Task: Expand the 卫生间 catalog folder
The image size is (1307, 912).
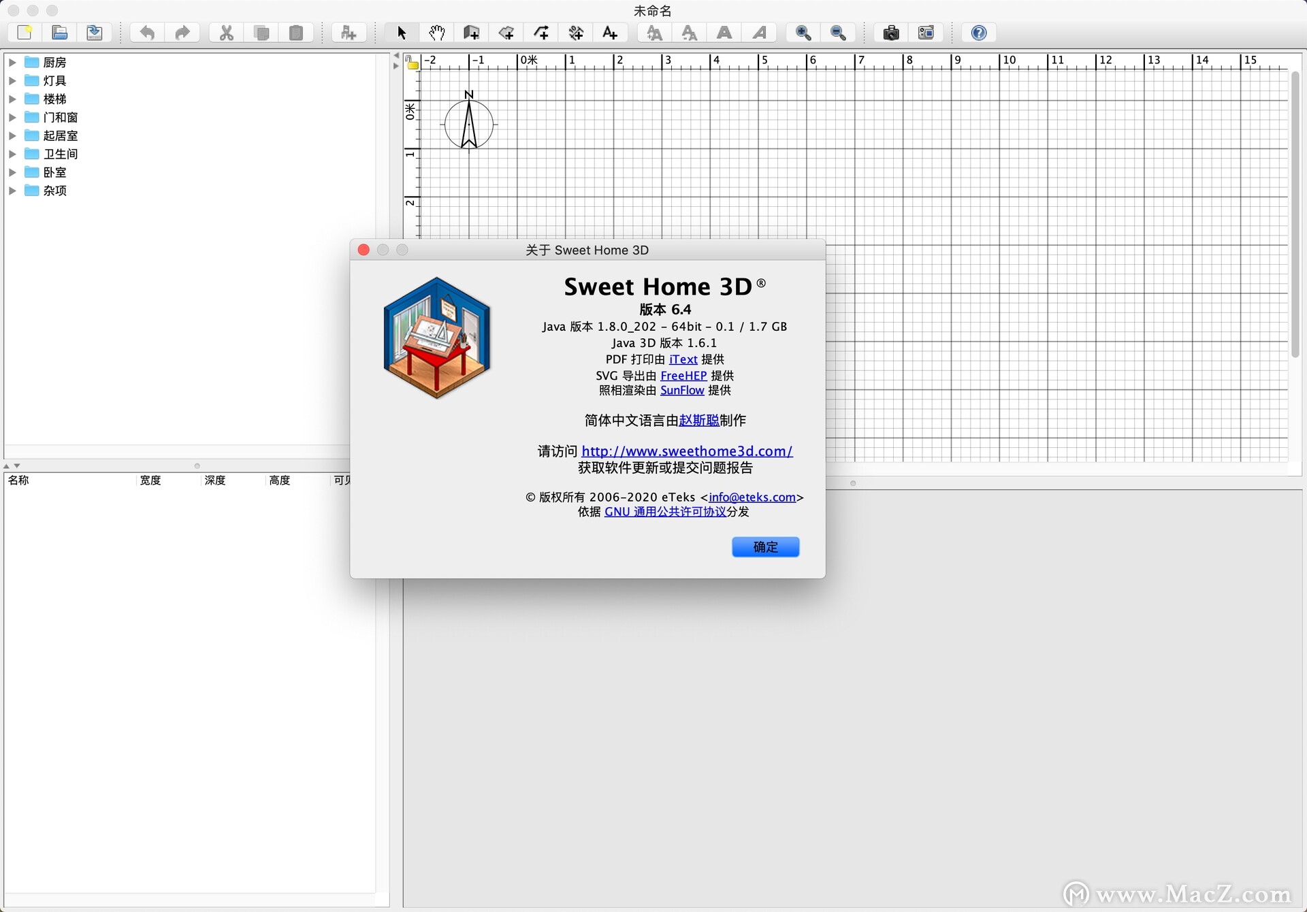Action: [x=12, y=154]
